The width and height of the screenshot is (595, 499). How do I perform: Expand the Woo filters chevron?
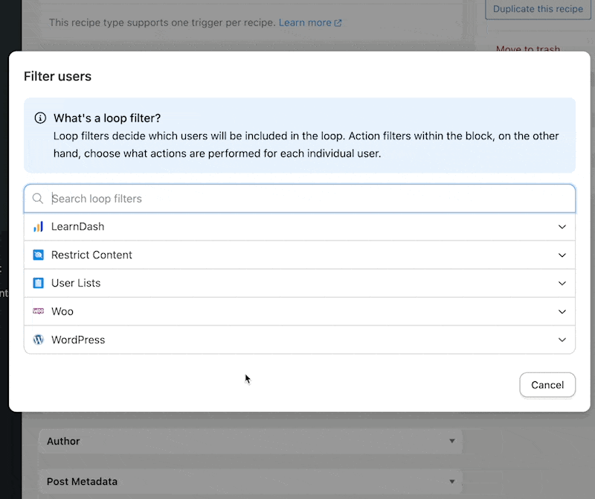[562, 311]
